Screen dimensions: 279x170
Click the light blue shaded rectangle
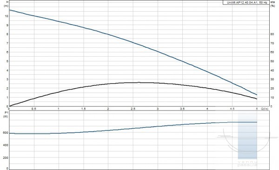pos(247,136)
